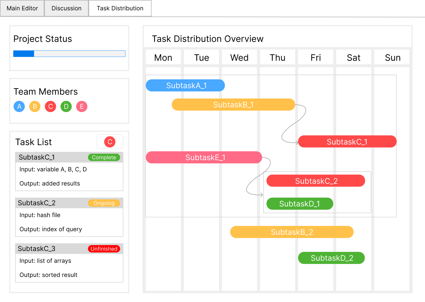Select the SubtaskD_2 bar in the chart
Image resolution: width=425 pixels, height=302 pixels.
coord(331,258)
